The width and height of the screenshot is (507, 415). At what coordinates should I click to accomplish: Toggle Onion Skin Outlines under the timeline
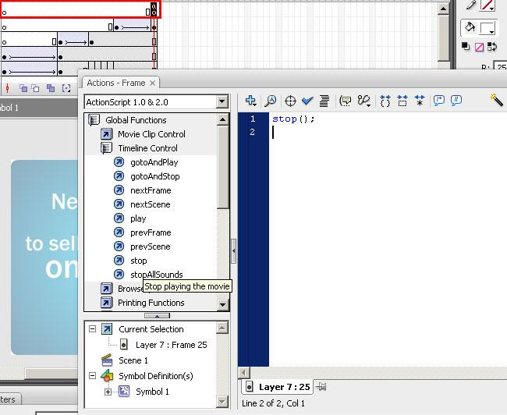coord(35,88)
